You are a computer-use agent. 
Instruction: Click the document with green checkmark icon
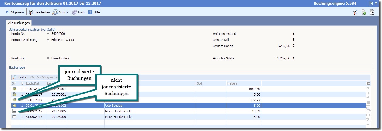pos(364,12)
